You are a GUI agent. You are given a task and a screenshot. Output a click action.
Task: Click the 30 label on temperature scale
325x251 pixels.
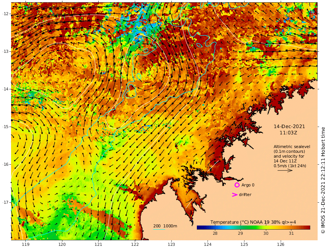pos(266,233)
